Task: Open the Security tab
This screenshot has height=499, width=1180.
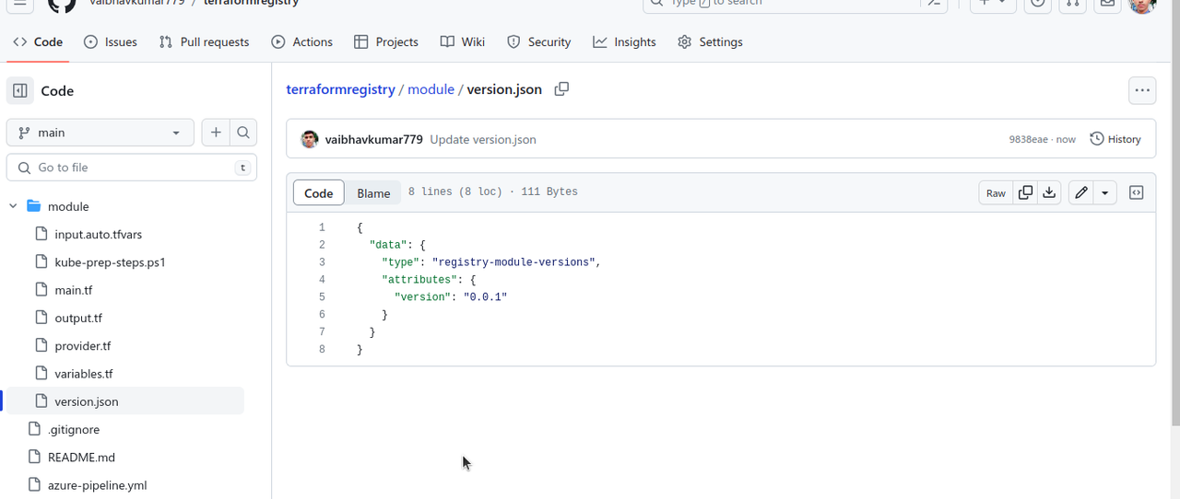Action: click(539, 42)
